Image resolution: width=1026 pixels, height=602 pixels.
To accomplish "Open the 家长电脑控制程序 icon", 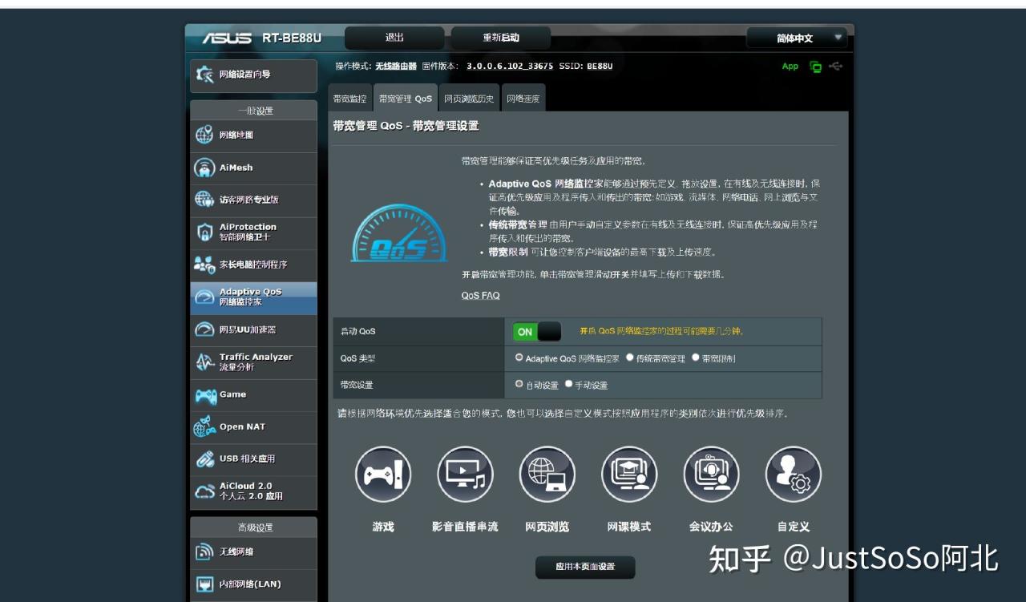I will pos(204,265).
